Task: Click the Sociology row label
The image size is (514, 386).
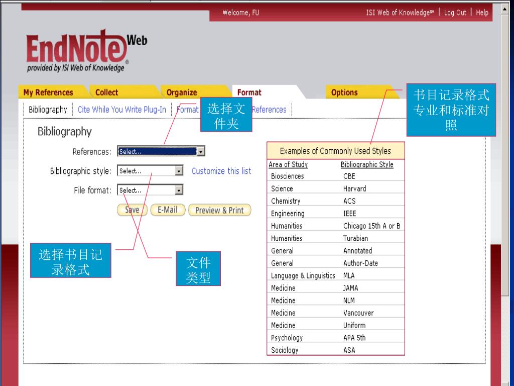Action: (x=285, y=350)
